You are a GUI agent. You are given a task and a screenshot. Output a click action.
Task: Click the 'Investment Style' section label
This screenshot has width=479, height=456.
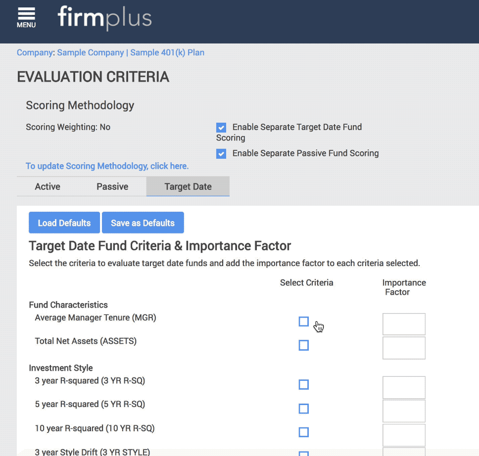61,368
